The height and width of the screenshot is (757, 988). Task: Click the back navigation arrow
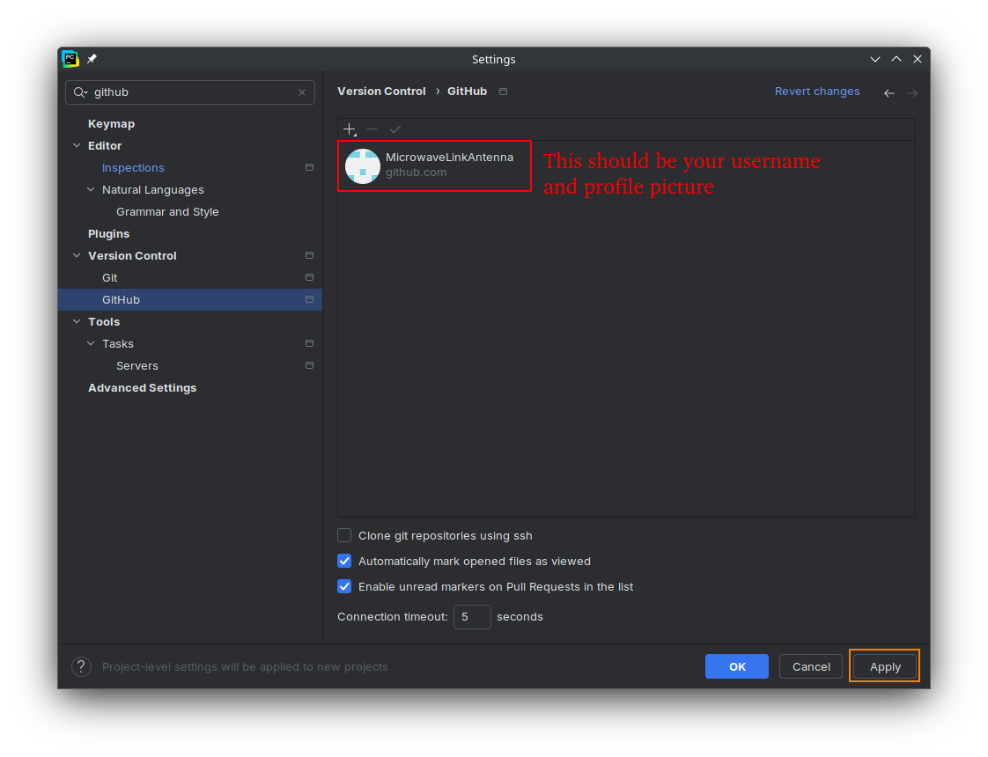(x=889, y=92)
